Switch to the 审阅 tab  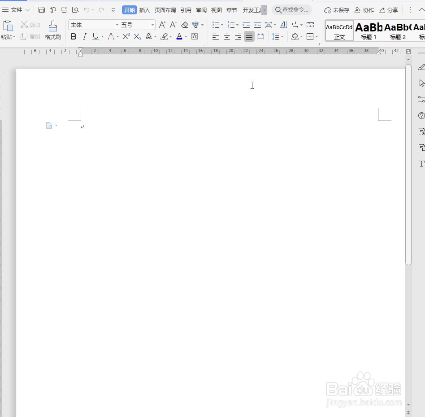coord(201,10)
